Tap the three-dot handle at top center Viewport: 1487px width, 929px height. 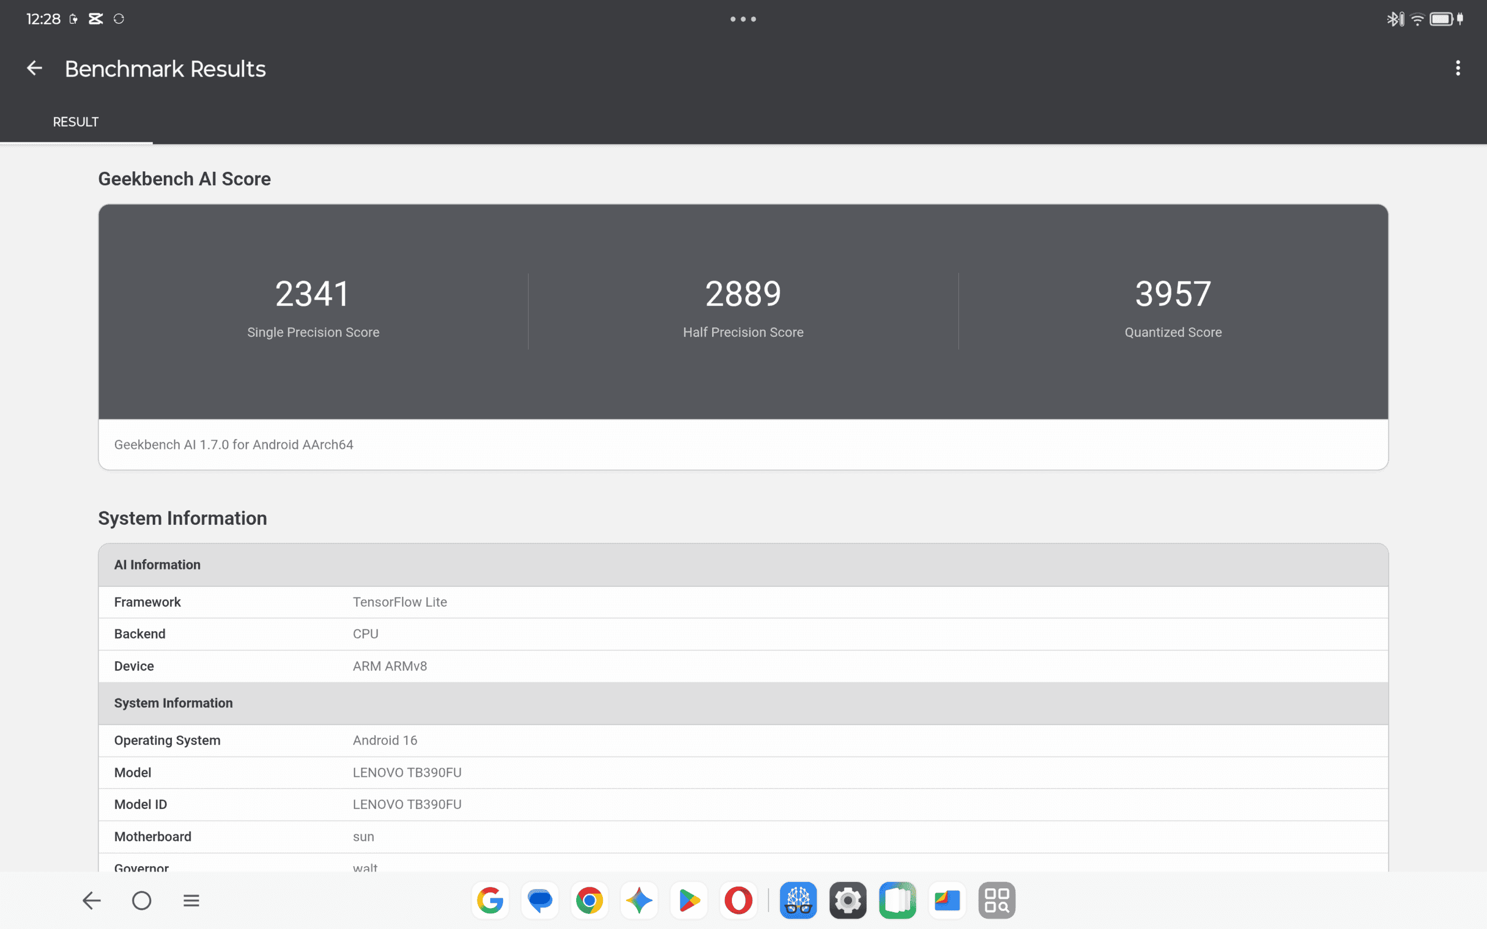[743, 19]
